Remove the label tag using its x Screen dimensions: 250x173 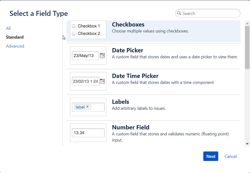coord(87,107)
